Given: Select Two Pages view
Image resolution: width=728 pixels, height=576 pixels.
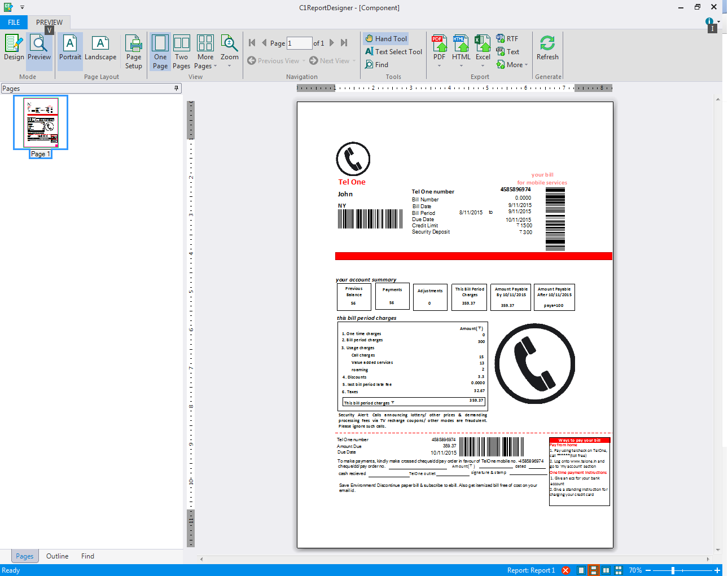Looking at the screenshot, I should pos(181,52).
